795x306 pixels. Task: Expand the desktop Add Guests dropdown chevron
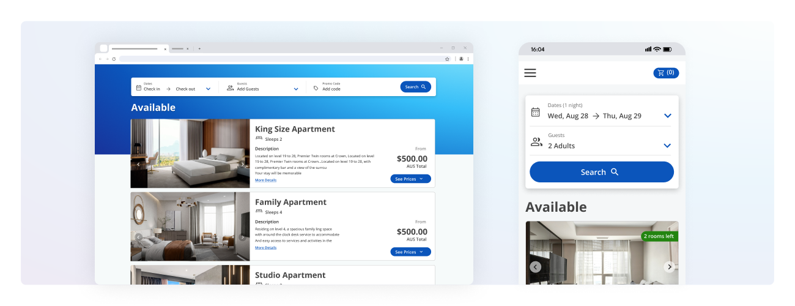pyautogui.click(x=296, y=89)
